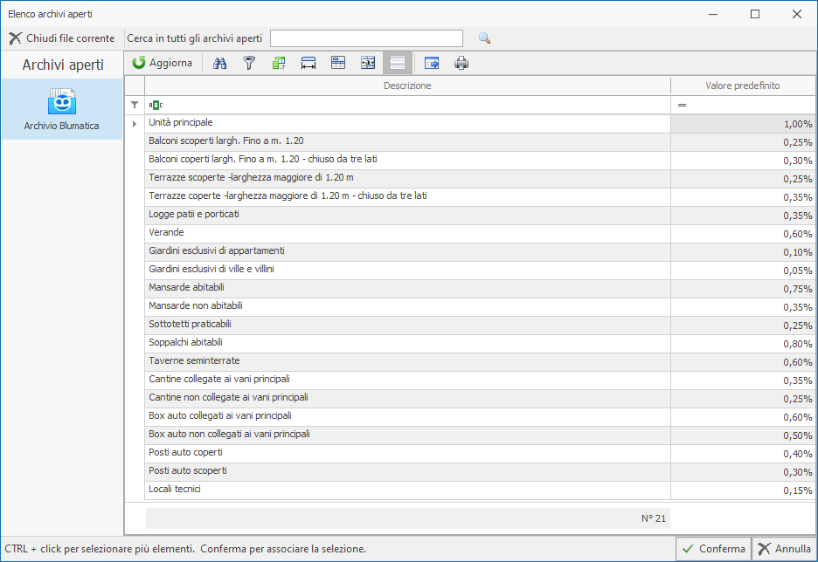Click the printer icon
The width and height of the screenshot is (818, 562).
click(461, 64)
